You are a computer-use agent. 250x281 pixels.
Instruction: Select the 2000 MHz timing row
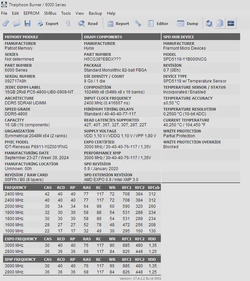pos(82,206)
